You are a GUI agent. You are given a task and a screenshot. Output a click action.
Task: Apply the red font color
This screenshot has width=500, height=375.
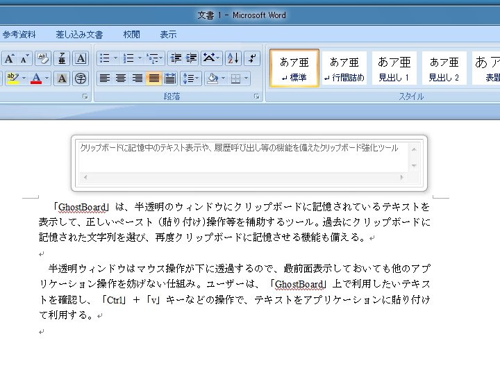[36, 78]
